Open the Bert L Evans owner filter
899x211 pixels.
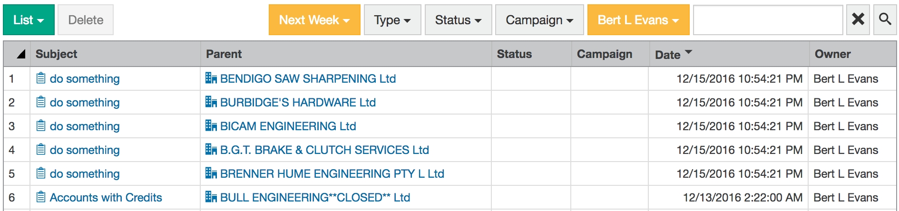(x=638, y=20)
